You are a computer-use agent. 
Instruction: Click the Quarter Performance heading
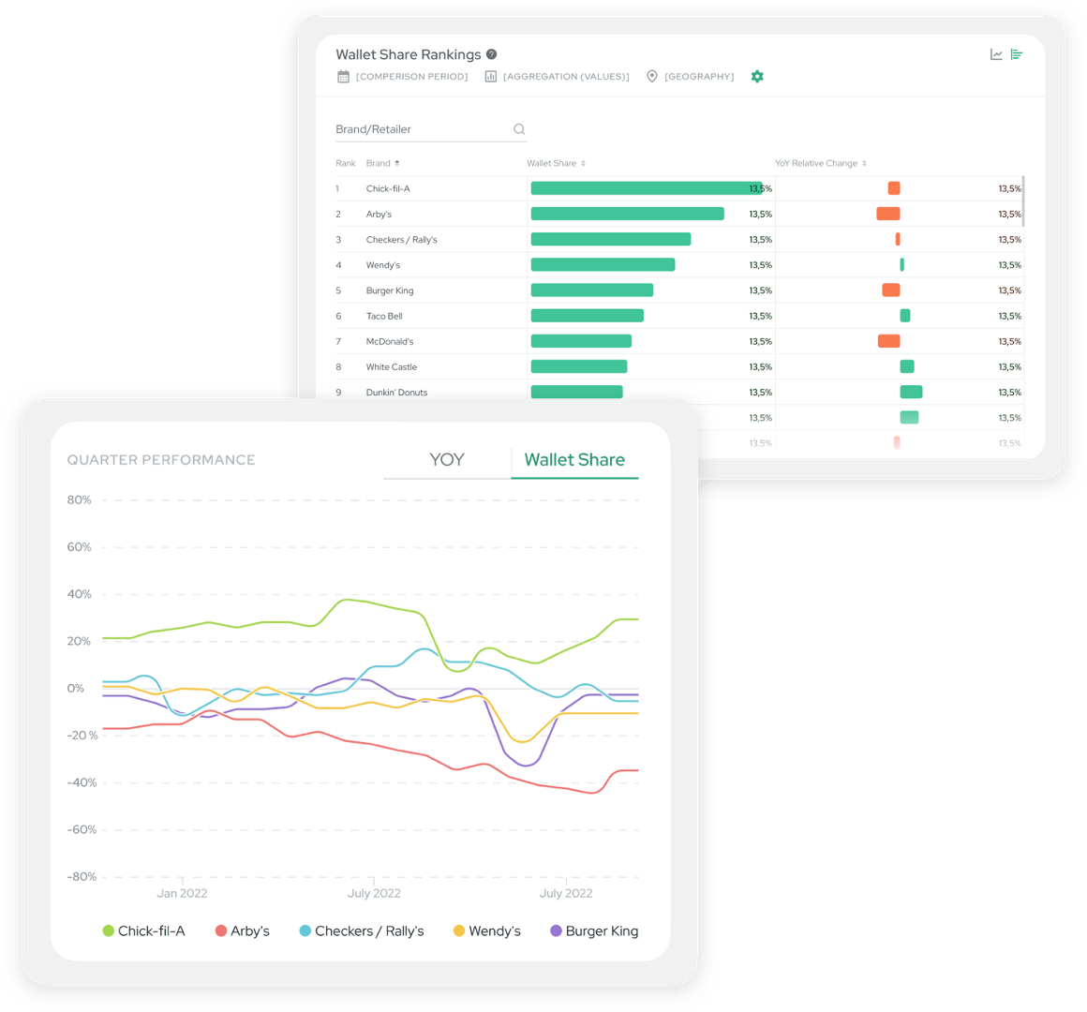(161, 460)
